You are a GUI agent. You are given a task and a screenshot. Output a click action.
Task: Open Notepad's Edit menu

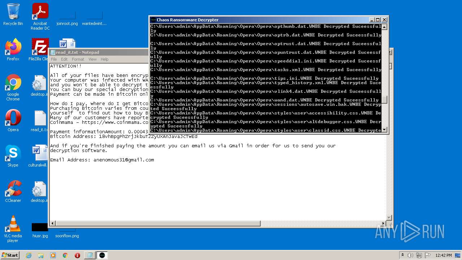64,59
